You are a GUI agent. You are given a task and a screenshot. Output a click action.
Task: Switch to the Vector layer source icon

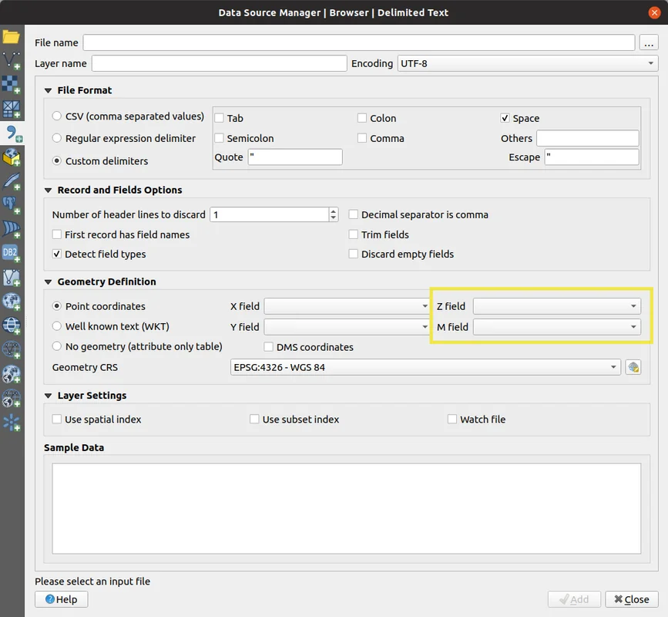pos(11,60)
